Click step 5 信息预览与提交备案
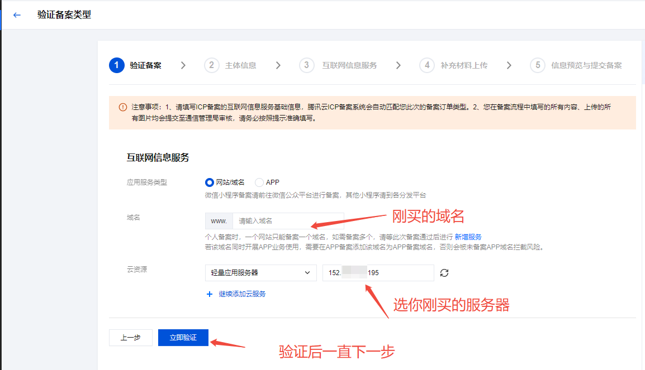The height and width of the screenshot is (370, 645). pos(576,65)
